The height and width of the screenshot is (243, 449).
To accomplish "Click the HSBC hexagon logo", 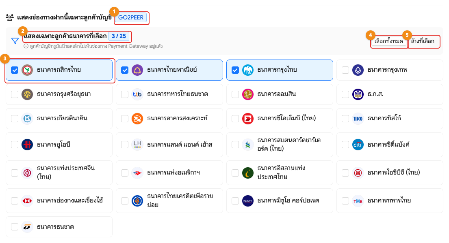I will coord(27,201).
